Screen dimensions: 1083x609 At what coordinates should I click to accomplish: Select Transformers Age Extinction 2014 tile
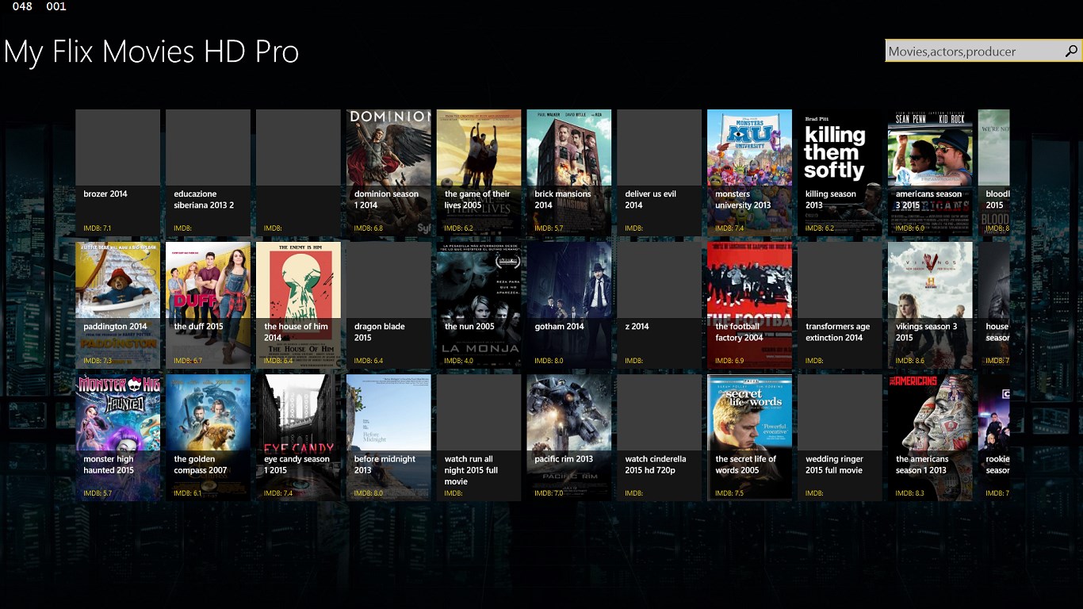pos(840,304)
